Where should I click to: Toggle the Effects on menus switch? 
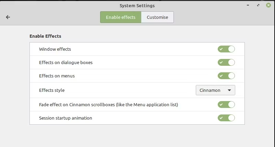[226, 76]
